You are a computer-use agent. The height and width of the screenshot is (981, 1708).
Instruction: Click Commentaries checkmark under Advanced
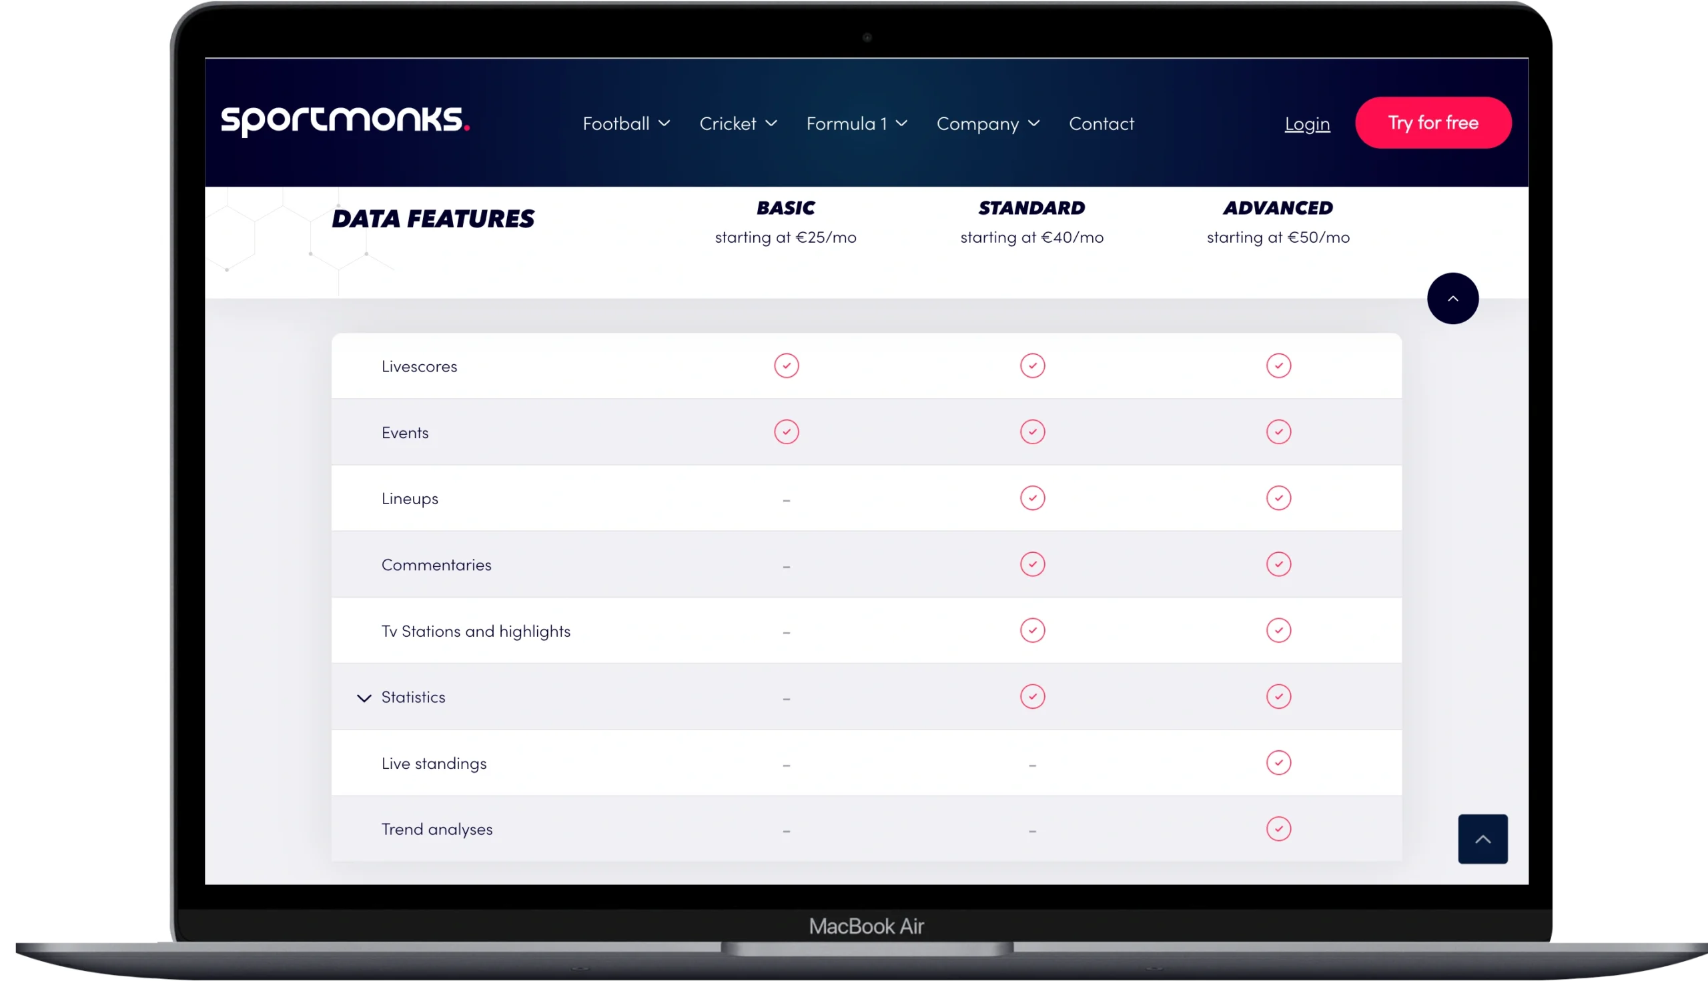[x=1278, y=564]
